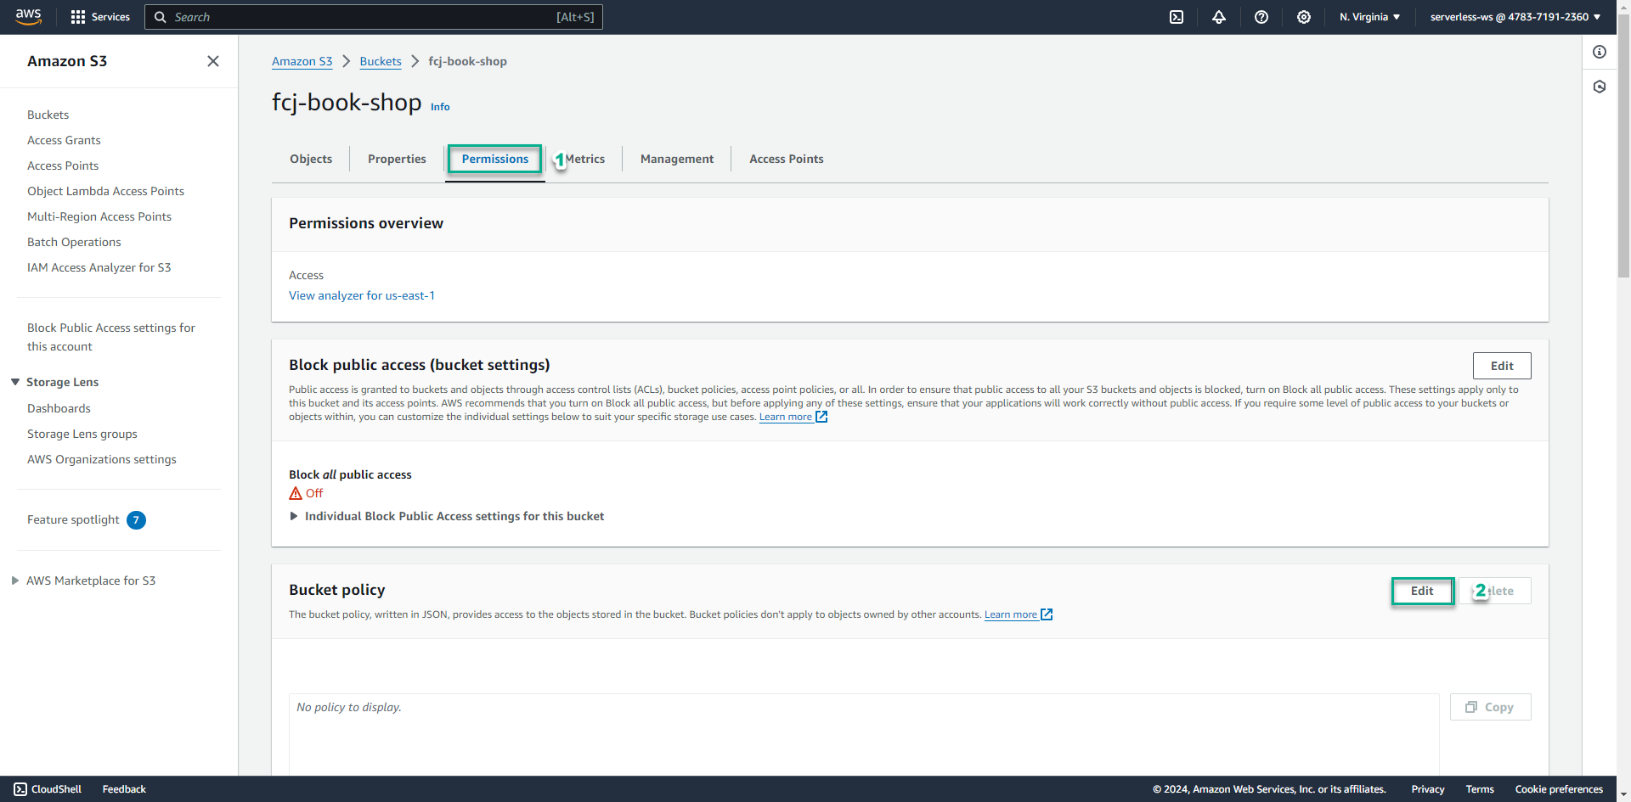Open Feature spotlight
Viewport: 1631px width, 802px height.
pyautogui.click(x=73, y=519)
